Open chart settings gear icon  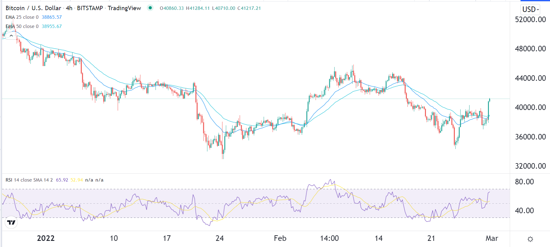coord(530,239)
